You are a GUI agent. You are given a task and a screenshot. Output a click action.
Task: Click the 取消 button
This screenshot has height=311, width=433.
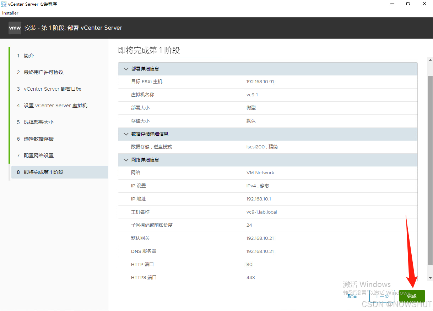(352, 296)
